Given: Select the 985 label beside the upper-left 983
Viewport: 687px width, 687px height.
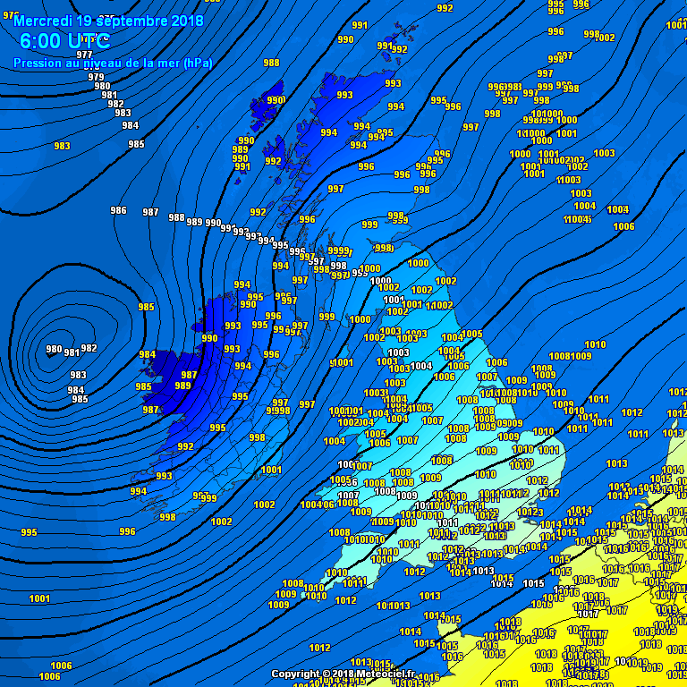Looking at the screenshot, I should 136,144.
